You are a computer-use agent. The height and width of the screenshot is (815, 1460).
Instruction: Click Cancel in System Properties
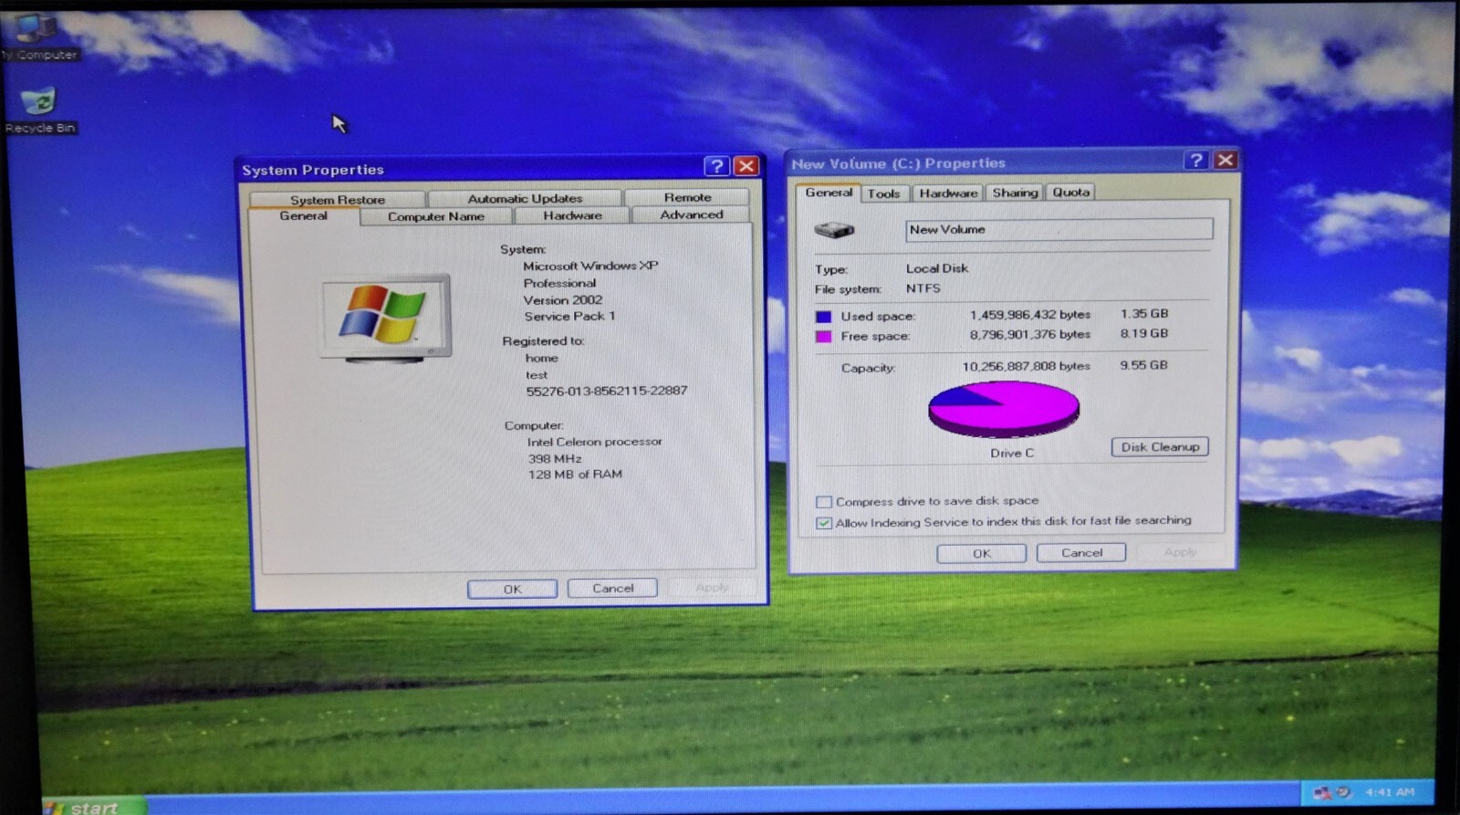coord(612,589)
